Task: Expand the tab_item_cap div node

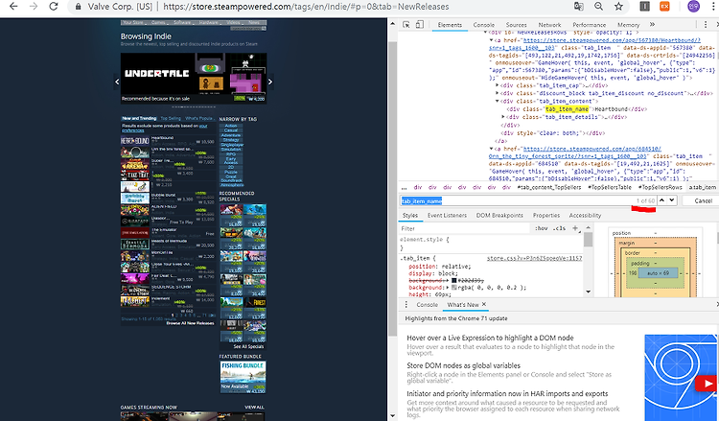Action: [498, 85]
